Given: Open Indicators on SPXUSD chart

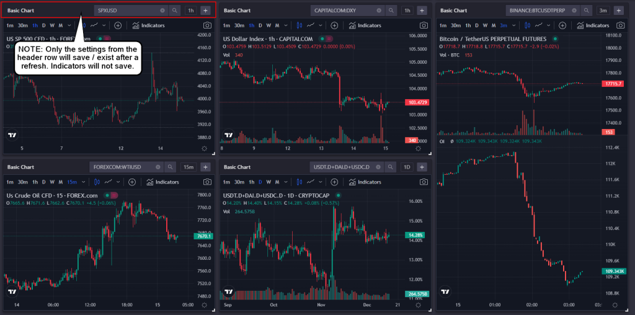Looking at the screenshot, I should point(149,25).
